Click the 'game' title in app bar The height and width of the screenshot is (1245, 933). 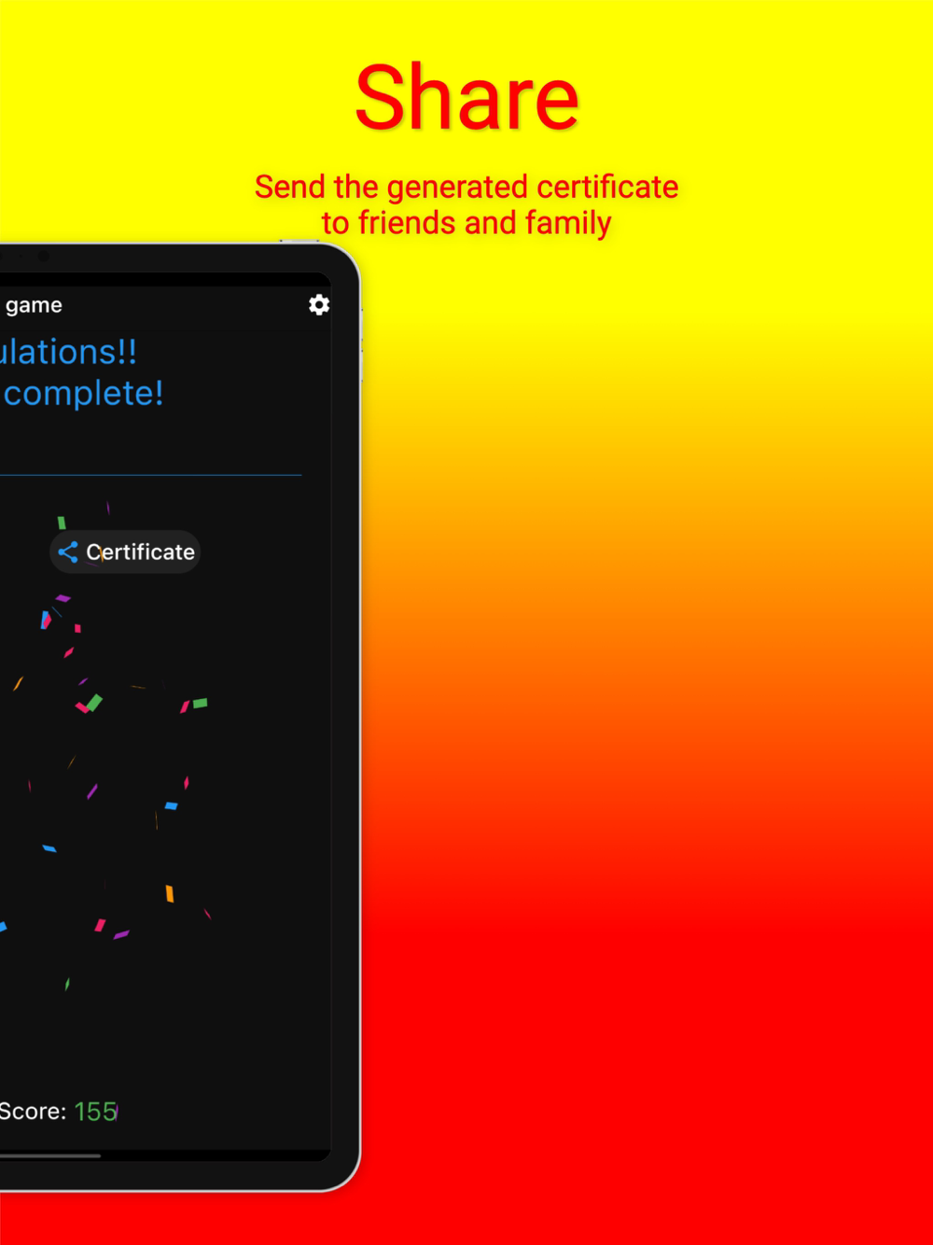click(x=34, y=306)
